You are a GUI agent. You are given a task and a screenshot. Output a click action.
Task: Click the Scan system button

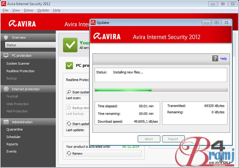click(78, 92)
